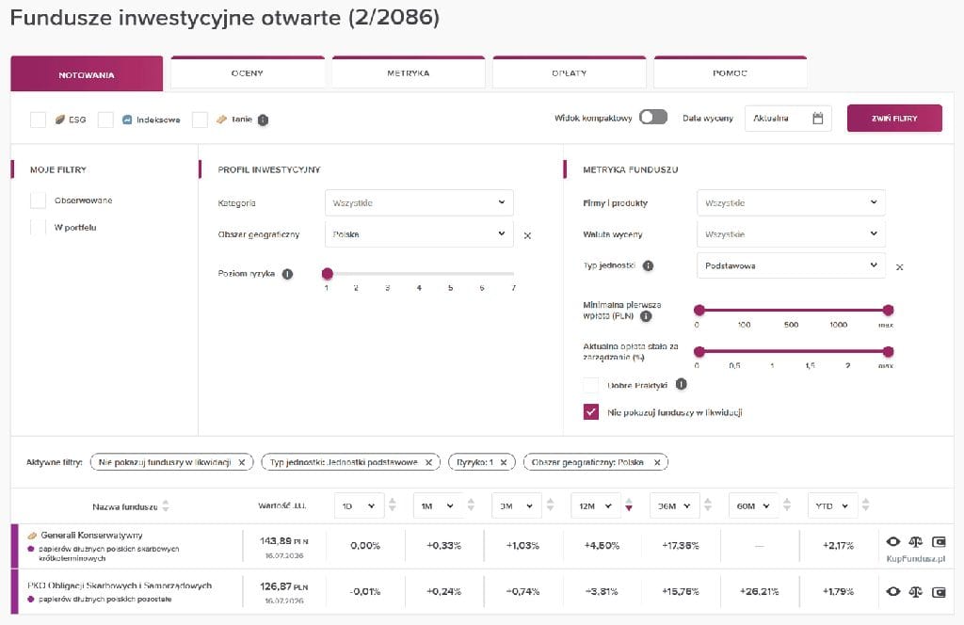The width and height of the screenshot is (964, 625).
Task: Sort by the 36M column arrows
Action: pos(708,505)
